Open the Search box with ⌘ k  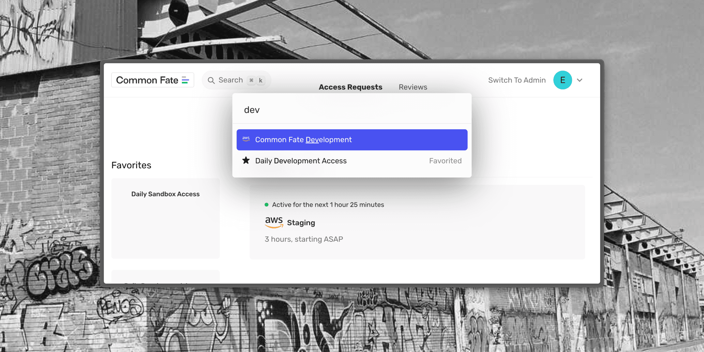coord(236,80)
